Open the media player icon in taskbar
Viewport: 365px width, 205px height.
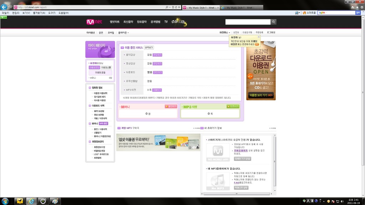(x=43, y=201)
